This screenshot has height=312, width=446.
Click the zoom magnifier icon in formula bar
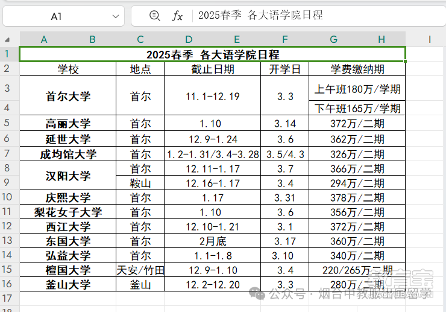click(154, 16)
